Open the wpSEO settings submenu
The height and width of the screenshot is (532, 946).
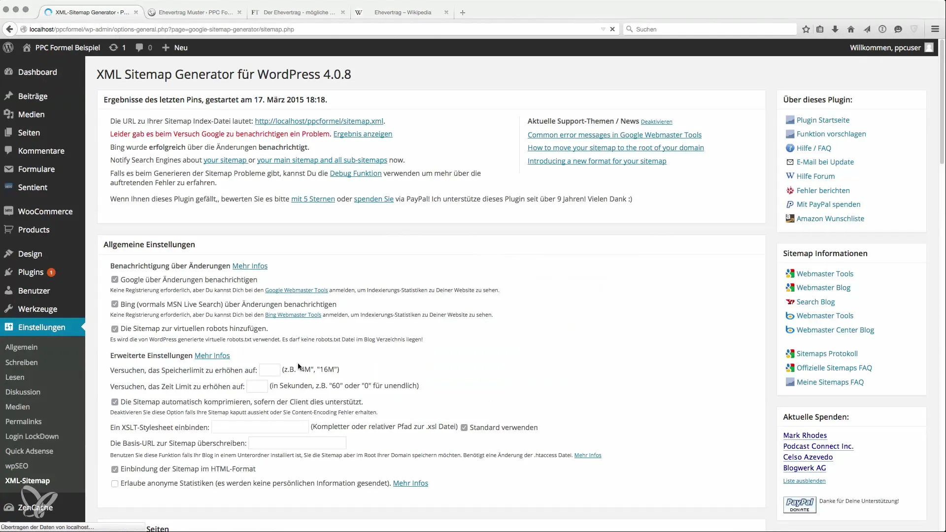[x=17, y=465]
